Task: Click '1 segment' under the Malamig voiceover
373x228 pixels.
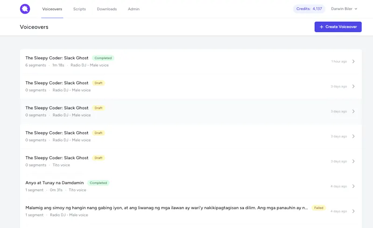Action: (x=35, y=215)
